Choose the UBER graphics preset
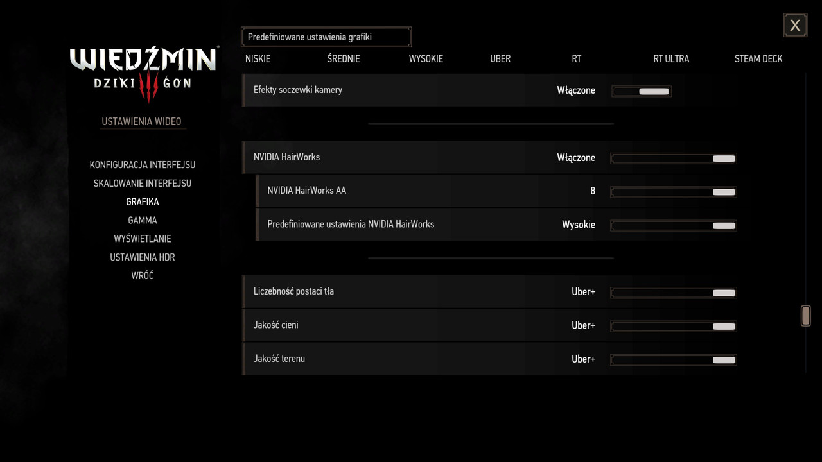The width and height of the screenshot is (822, 462). [500, 58]
